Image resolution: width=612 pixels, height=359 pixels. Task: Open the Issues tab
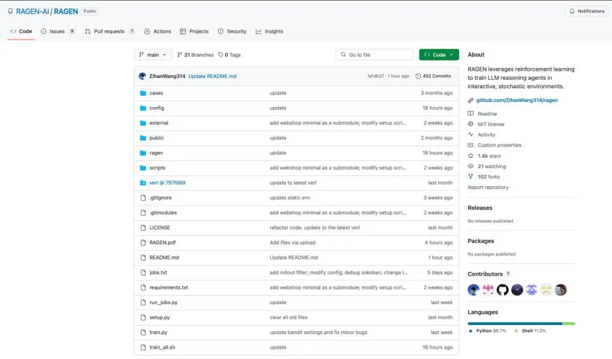pyautogui.click(x=58, y=31)
